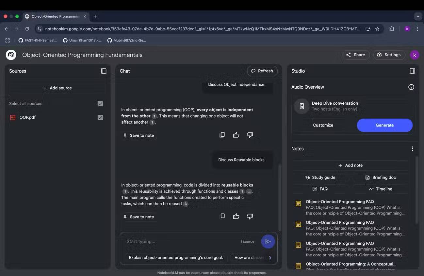The image size is (424, 276).
Task: Click the notebook title Object-Oriented Programming Fundamentals
Action: [x=82, y=55]
